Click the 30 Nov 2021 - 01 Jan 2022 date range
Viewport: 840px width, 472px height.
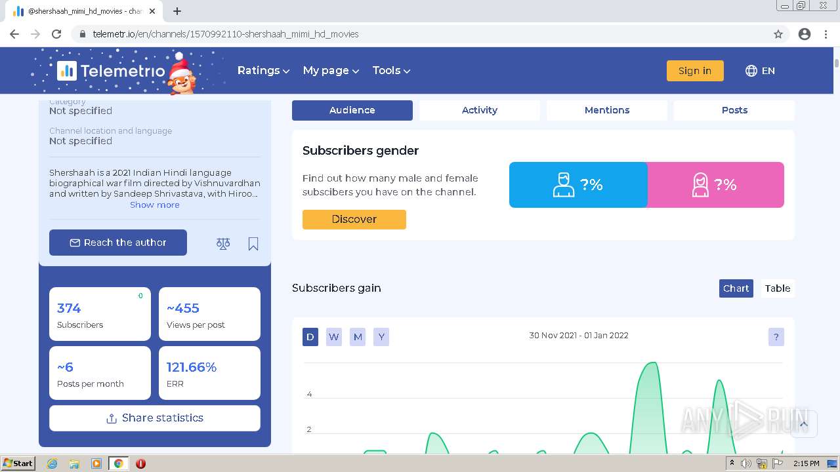click(x=579, y=336)
